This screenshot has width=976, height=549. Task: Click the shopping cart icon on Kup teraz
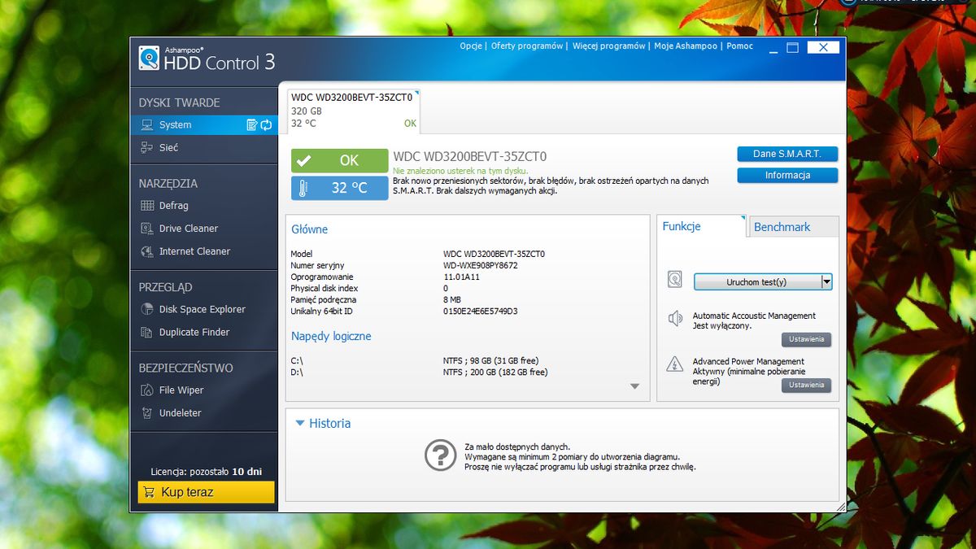(149, 492)
